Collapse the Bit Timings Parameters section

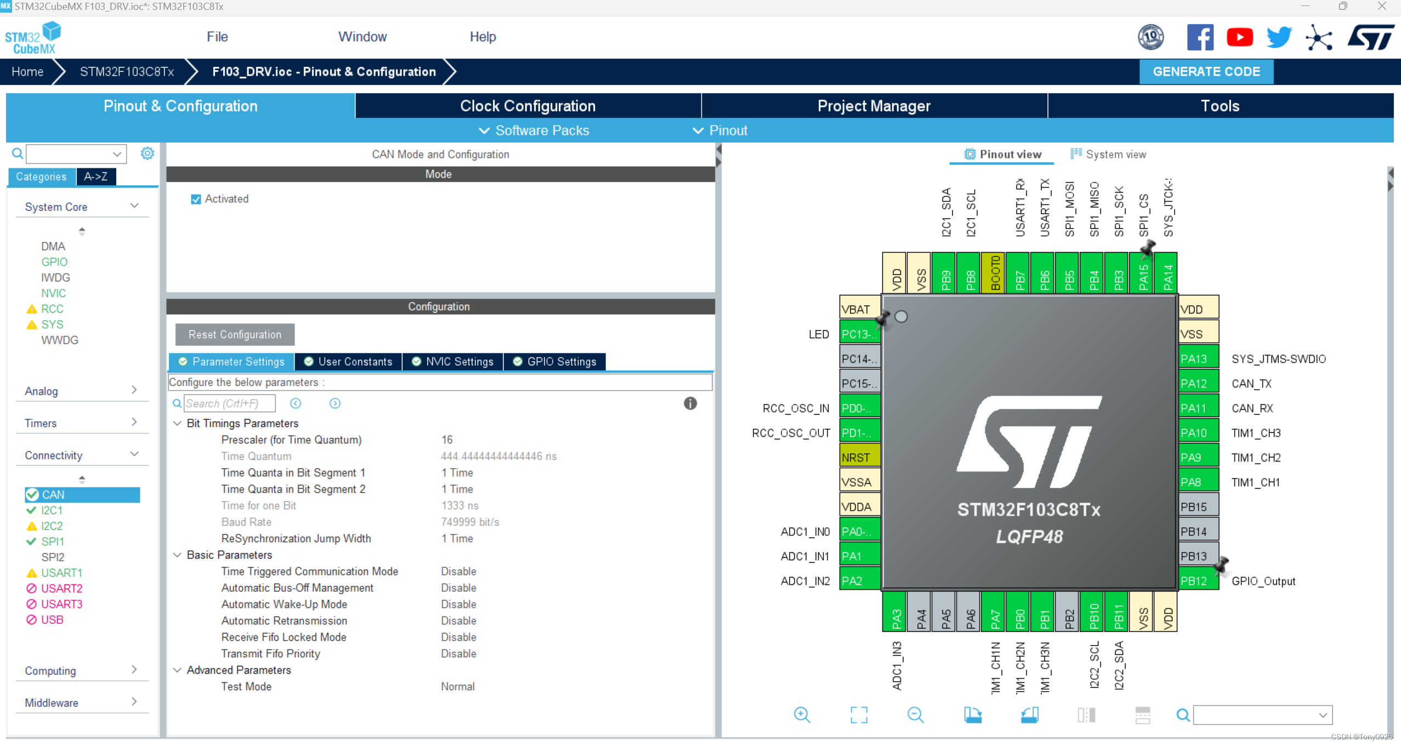(177, 423)
